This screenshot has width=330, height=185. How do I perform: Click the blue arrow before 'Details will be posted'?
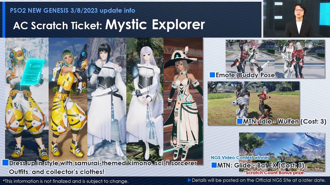[x=189, y=180]
